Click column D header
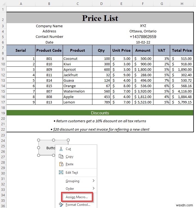 (x=101, y=4)
